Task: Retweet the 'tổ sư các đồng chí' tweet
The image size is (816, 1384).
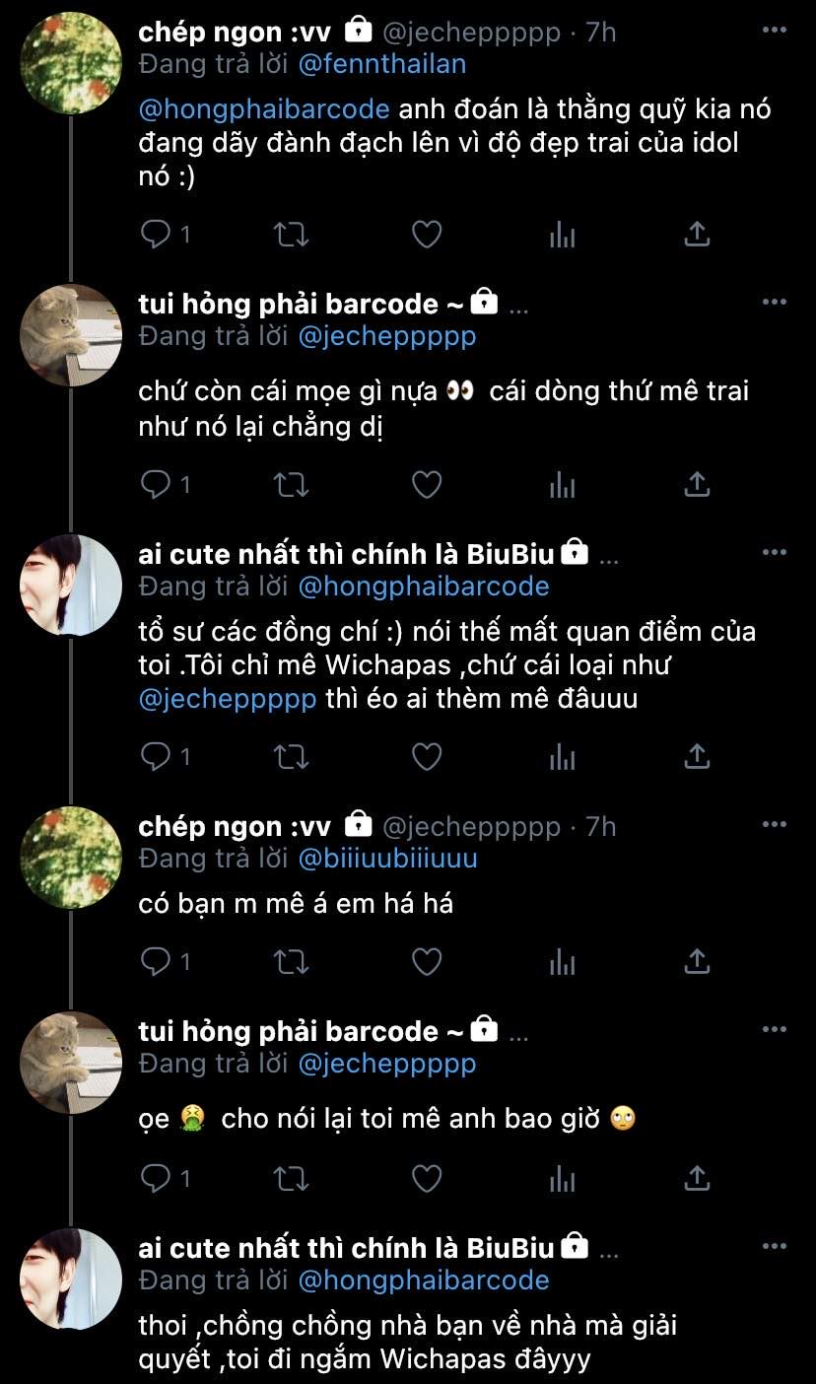Action: click(291, 756)
